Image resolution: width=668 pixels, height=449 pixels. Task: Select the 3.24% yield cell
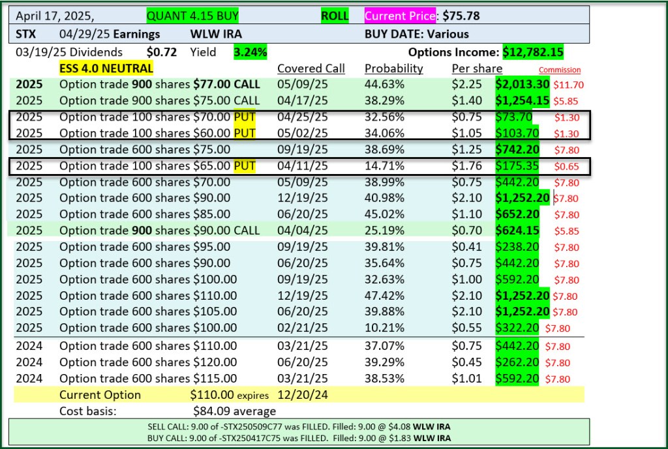250,52
